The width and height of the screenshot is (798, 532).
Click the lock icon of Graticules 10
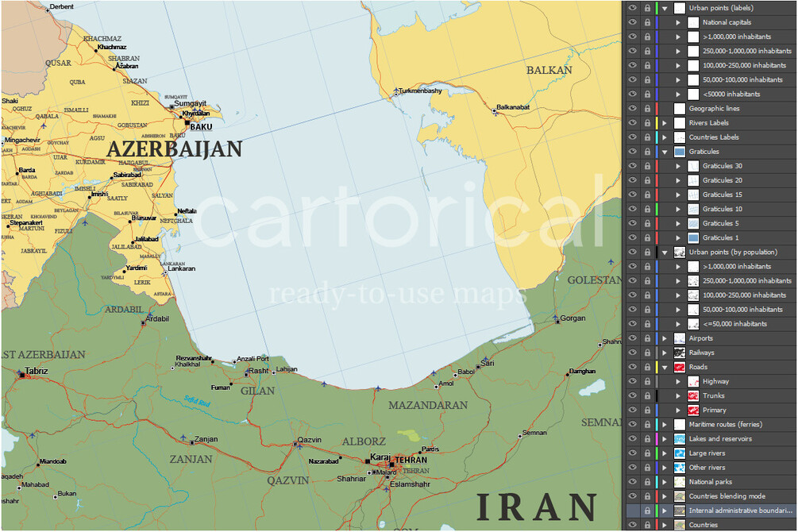pos(647,210)
